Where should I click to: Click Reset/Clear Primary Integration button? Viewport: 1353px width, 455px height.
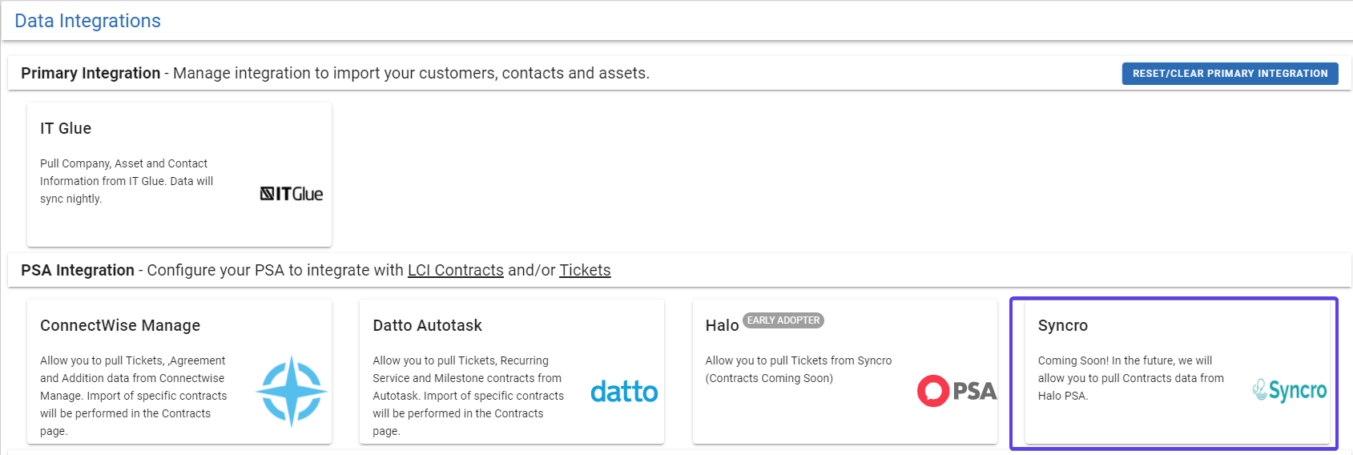tap(1230, 74)
